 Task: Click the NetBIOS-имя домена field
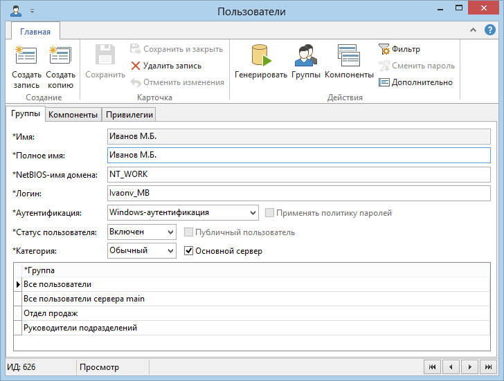[298, 174]
